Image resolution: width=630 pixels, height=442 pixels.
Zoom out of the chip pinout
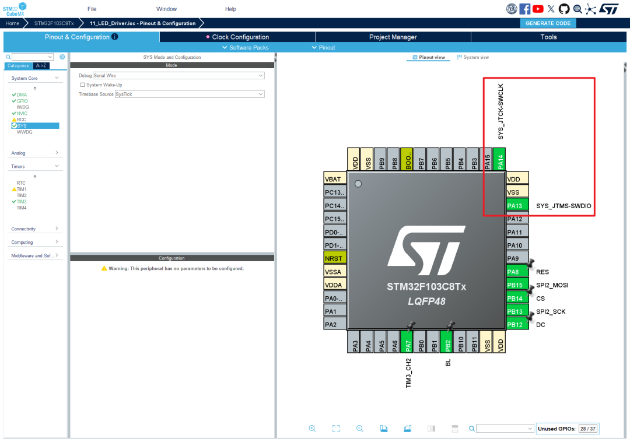[x=359, y=429]
